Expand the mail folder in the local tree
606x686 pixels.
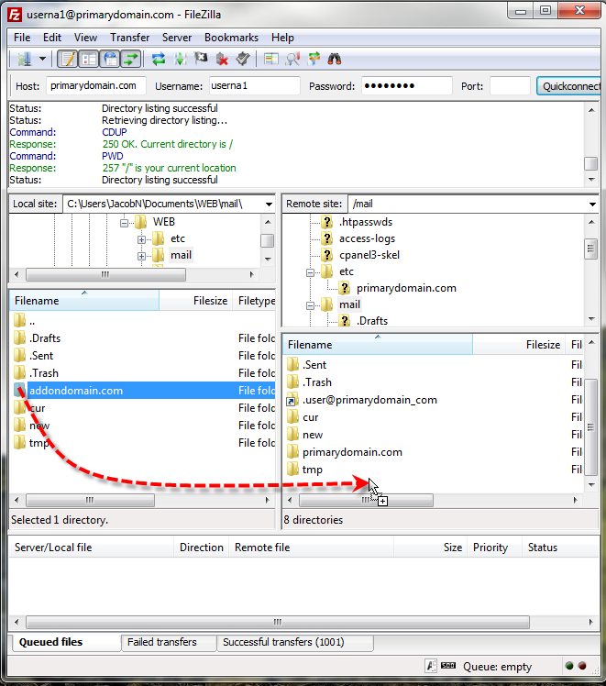click(141, 257)
